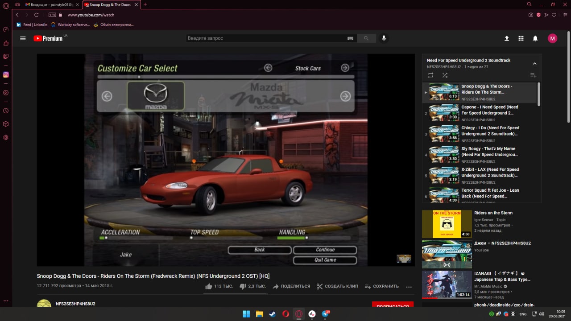Open Opera sidebar history clock

(x=6, y=111)
